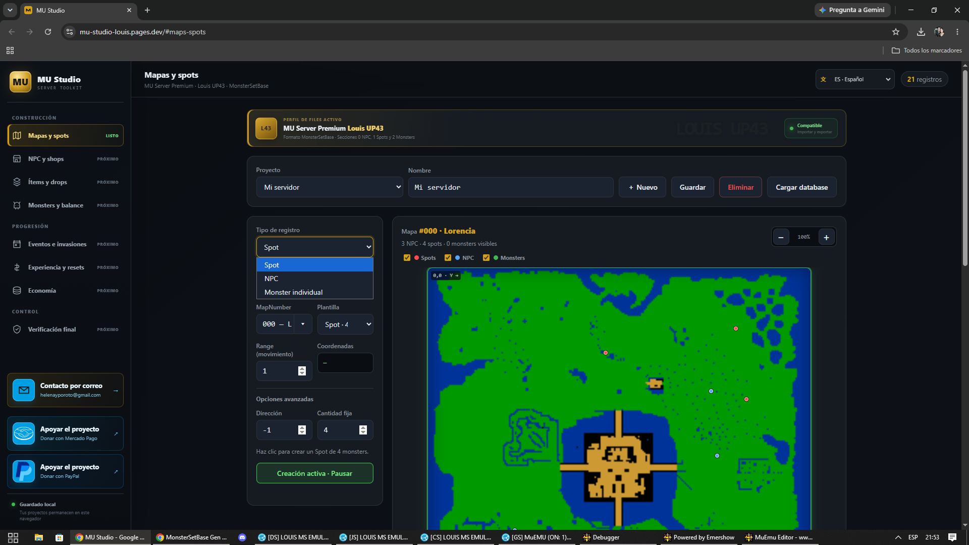Image resolution: width=969 pixels, height=545 pixels.
Task: Click the Mercado Pago handshake icon
Action: [24, 433]
